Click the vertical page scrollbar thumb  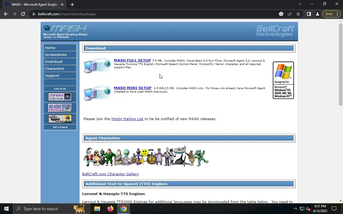341,64
